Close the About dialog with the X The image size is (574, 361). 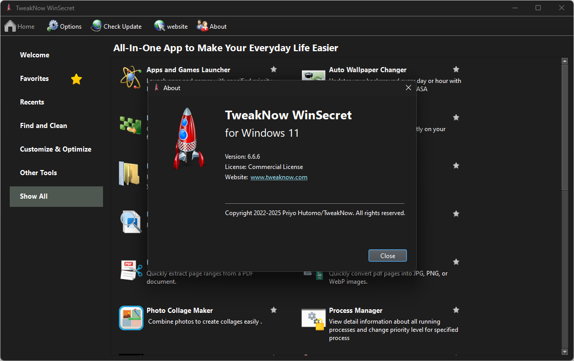click(x=408, y=88)
